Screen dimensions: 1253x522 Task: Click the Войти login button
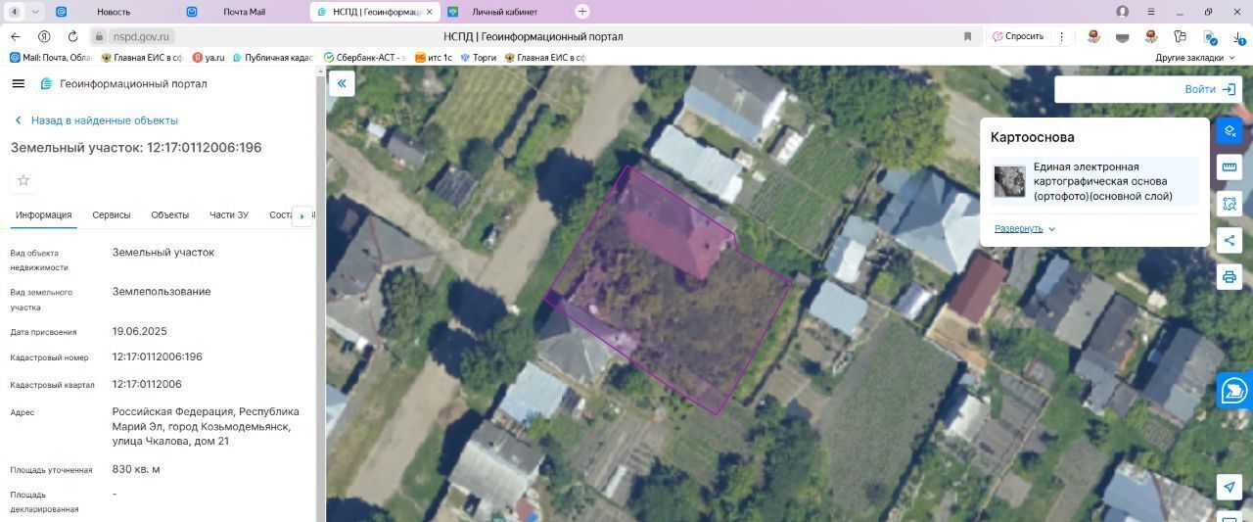pos(1210,89)
